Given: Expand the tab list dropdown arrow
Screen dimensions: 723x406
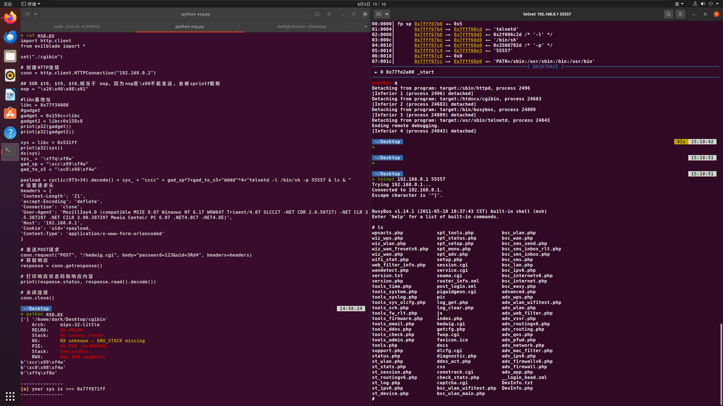Looking at the screenshot, I should coord(365,27).
